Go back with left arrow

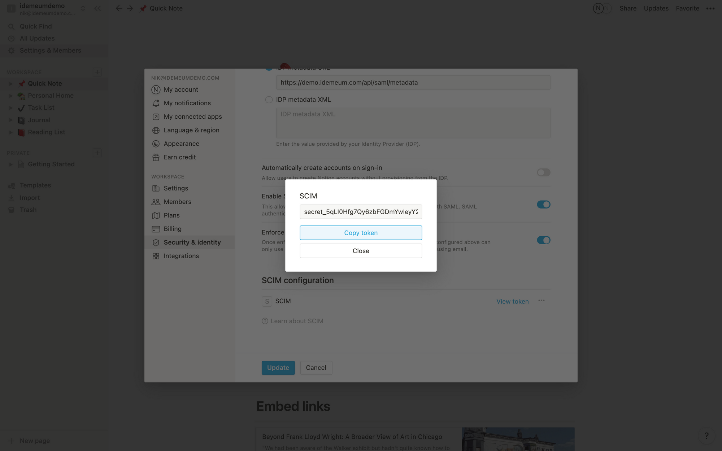click(x=119, y=8)
